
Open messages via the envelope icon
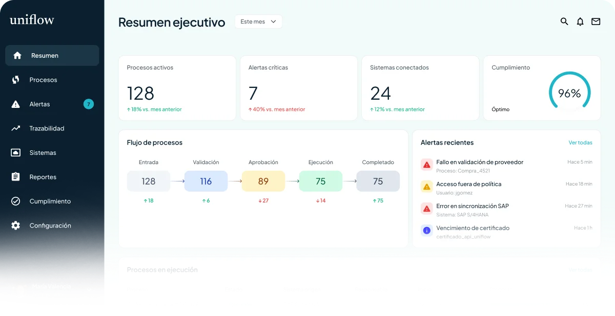(x=596, y=21)
